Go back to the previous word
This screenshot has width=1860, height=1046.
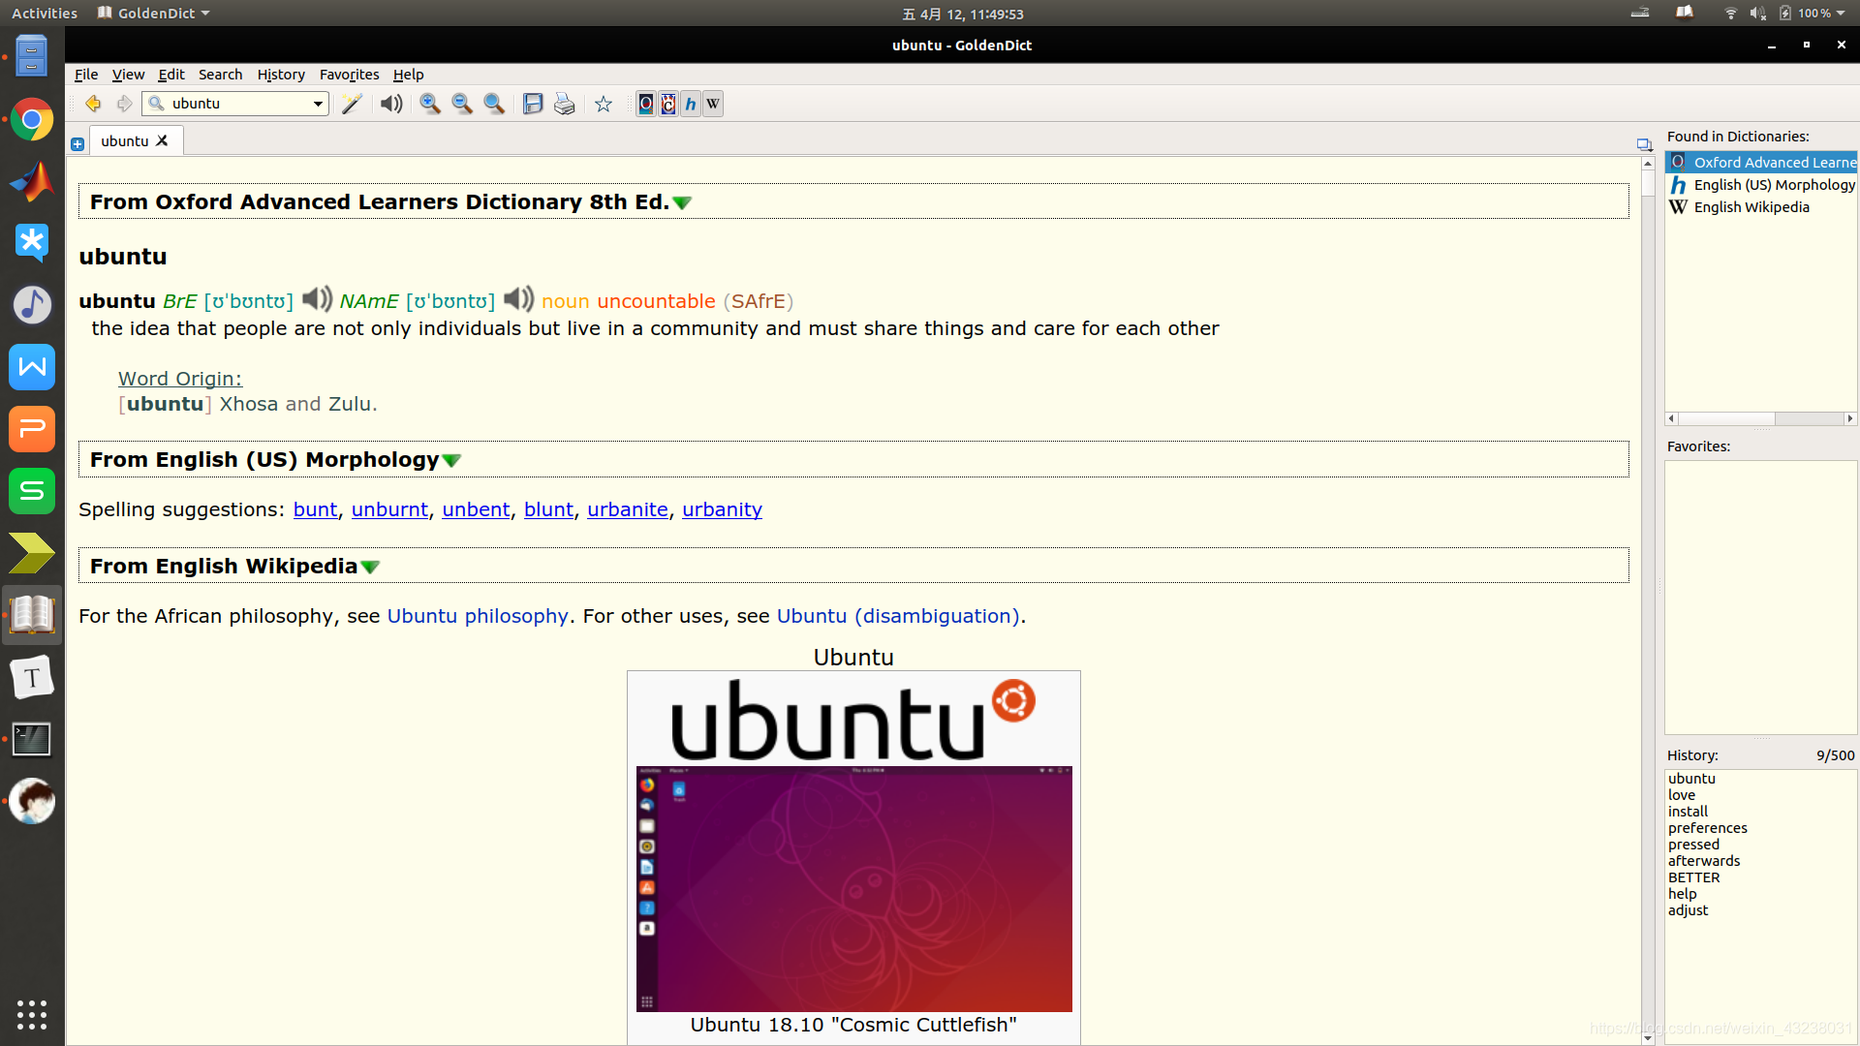(x=93, y=104)
